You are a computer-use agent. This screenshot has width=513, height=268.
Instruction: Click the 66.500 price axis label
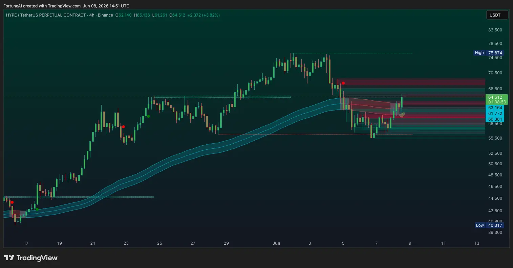(495, 89)
